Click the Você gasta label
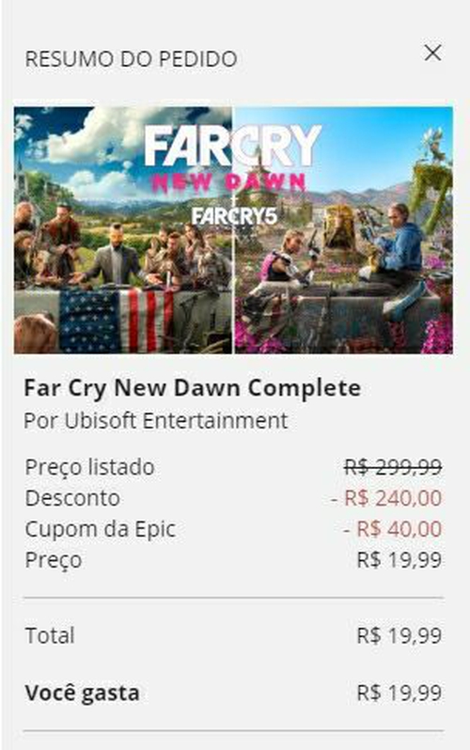Image resolution: width=470 pixels, height=750 pixels. click(x=83, y=693)
